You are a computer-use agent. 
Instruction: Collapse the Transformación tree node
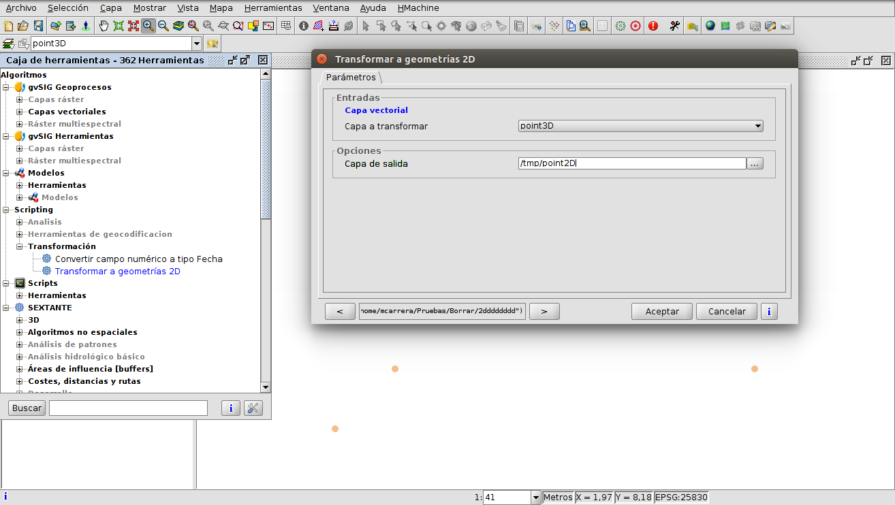pos(20,246)
